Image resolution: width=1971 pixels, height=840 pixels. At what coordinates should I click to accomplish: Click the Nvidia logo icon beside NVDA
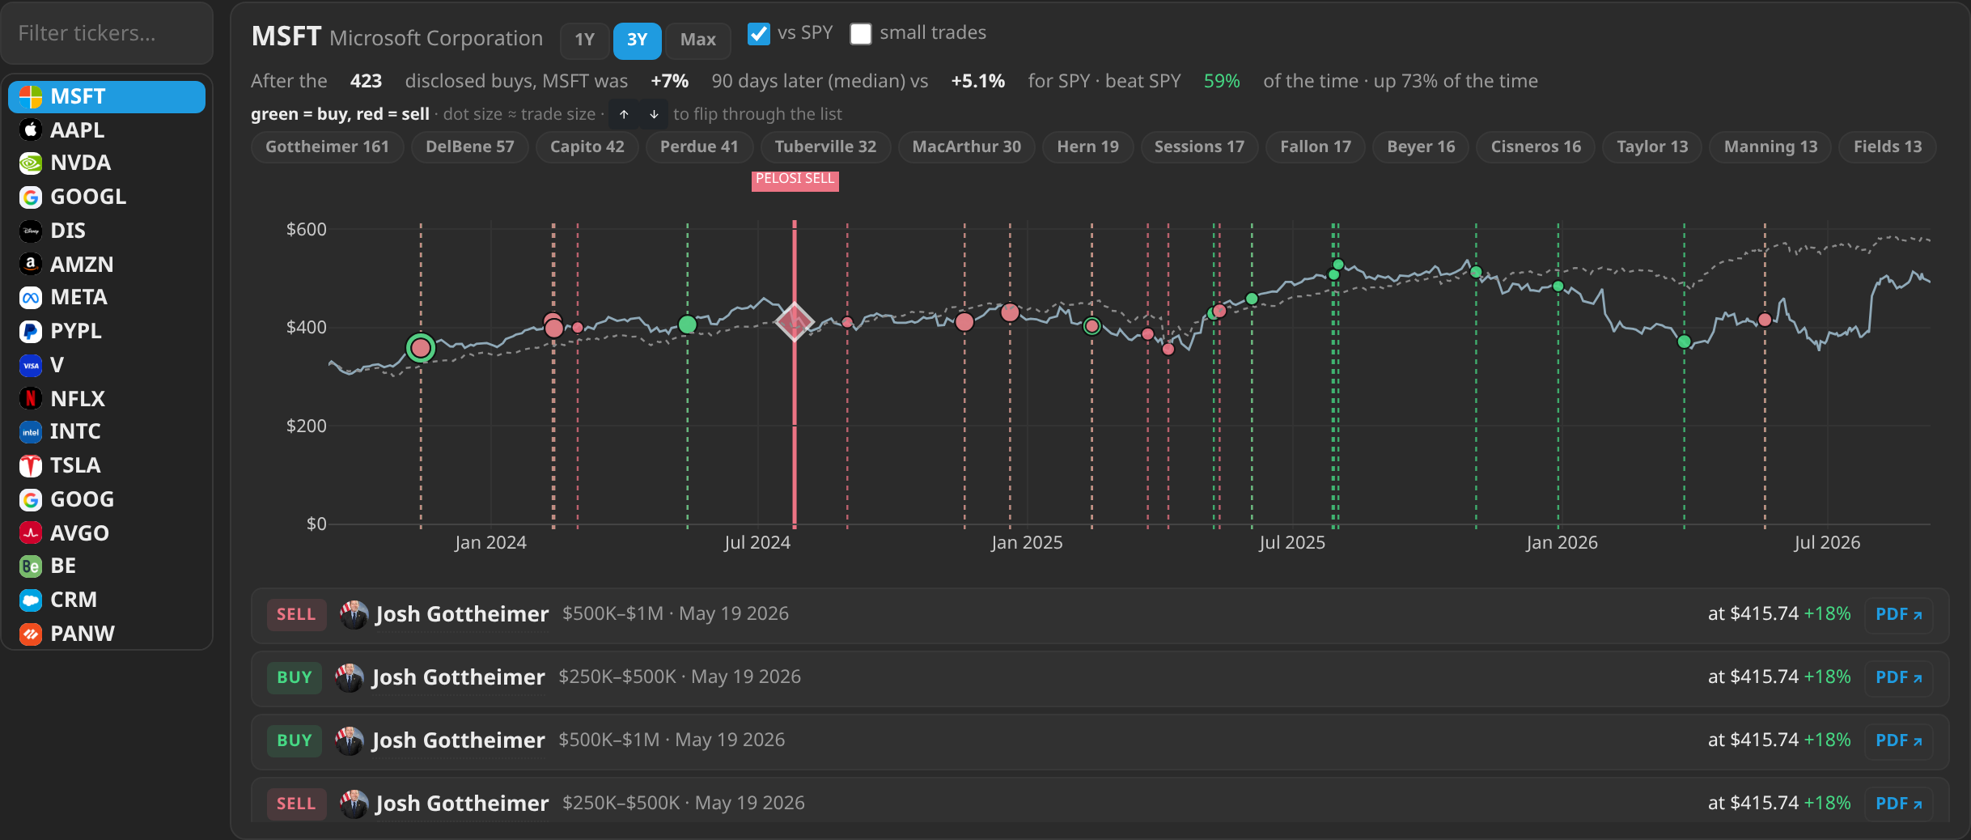31,163
